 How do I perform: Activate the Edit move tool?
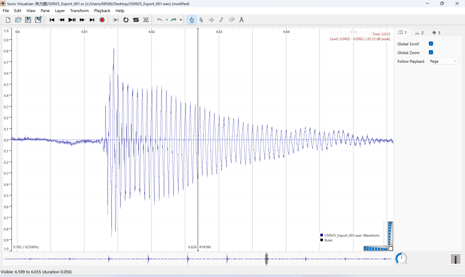211,20
